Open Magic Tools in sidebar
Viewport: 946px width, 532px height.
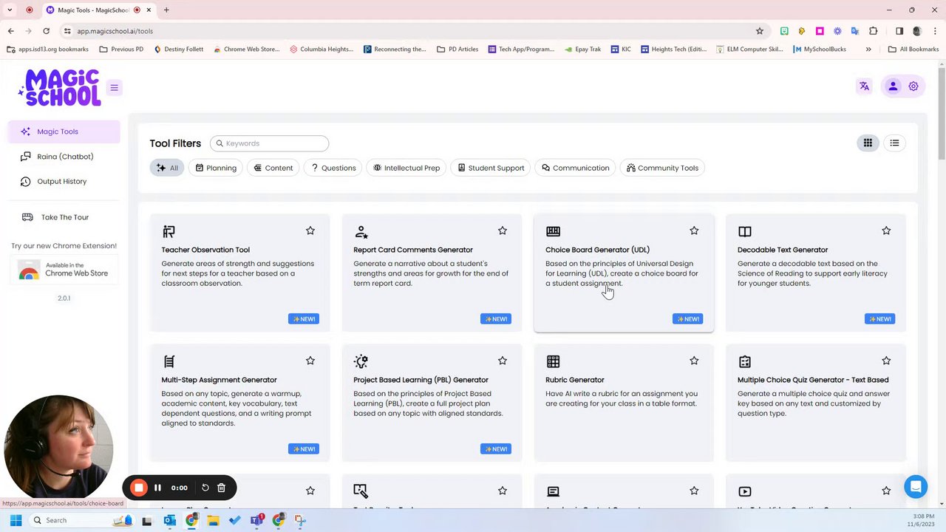pos(64,132)
